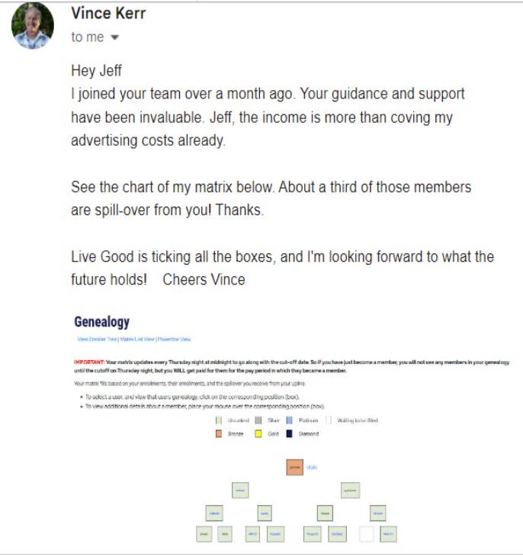Select the orange root box of the matrix
Image resolution: width=523 pixels, height=557 pixels.
[295, 466]
